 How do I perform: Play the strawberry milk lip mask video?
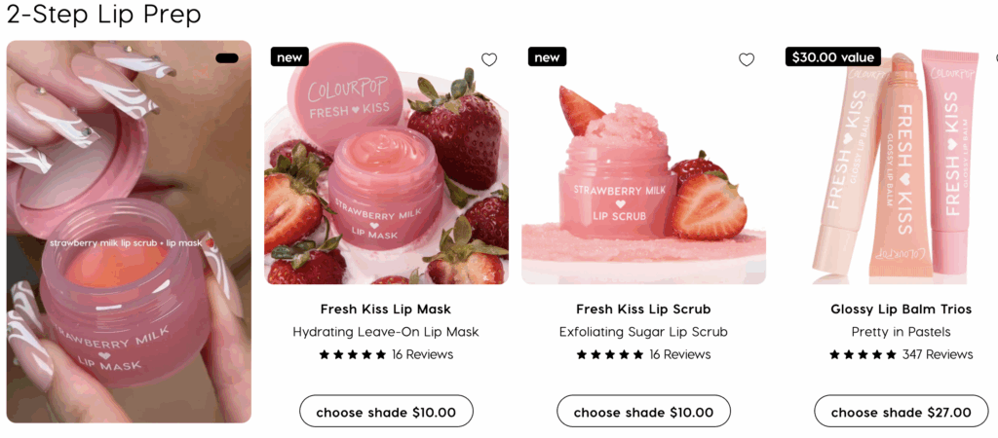click(x=130, y=232)
